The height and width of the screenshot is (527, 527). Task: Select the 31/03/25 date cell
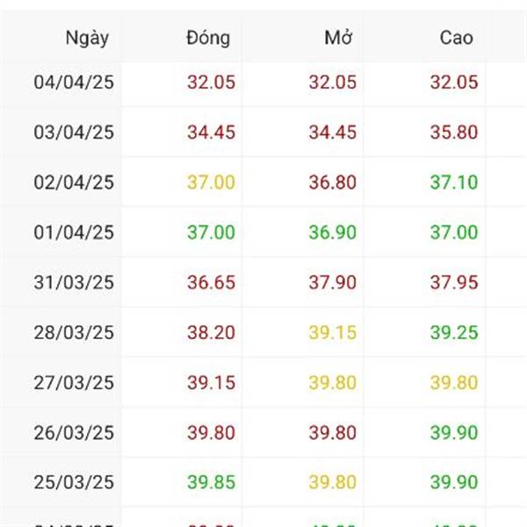click(74, 283)
